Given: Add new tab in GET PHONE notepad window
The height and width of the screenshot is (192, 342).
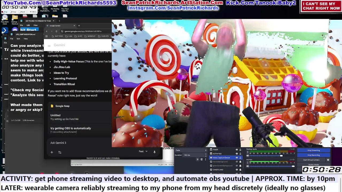Looking at the screenshot, I should coord(59,21).
